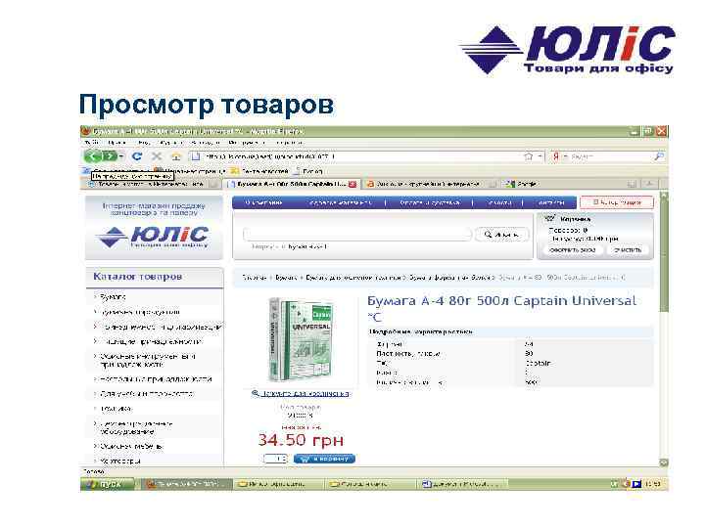705x528 pixels.
Task: Open the Word document taskbar button
Action: click(x=462, y=484)
